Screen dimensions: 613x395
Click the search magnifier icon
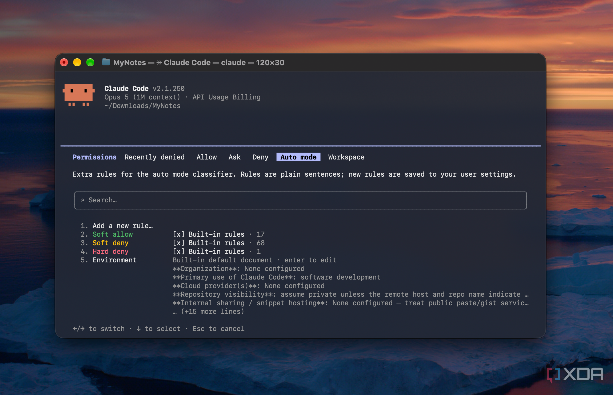pyautogui.click(x=83, y=200)
